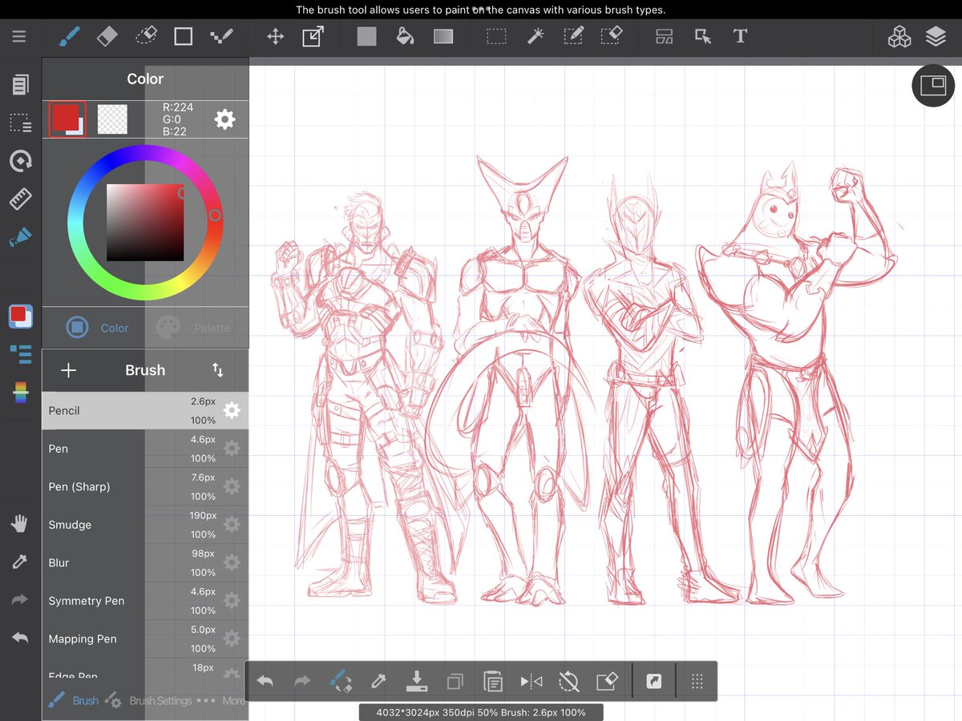Image resolution: width=962 pixels, height=721 pixels.
Task: Open the Layers panel
Action: 936,37
